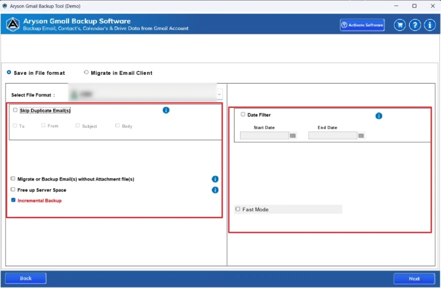Click the Select File Format label

[33, 95]
